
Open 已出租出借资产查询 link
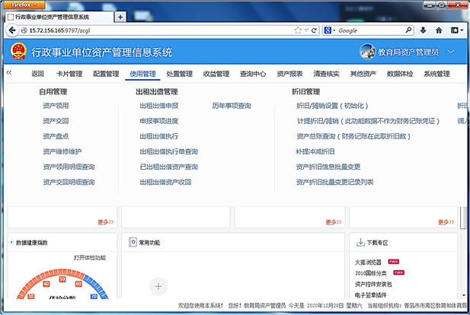coord(169,167)
